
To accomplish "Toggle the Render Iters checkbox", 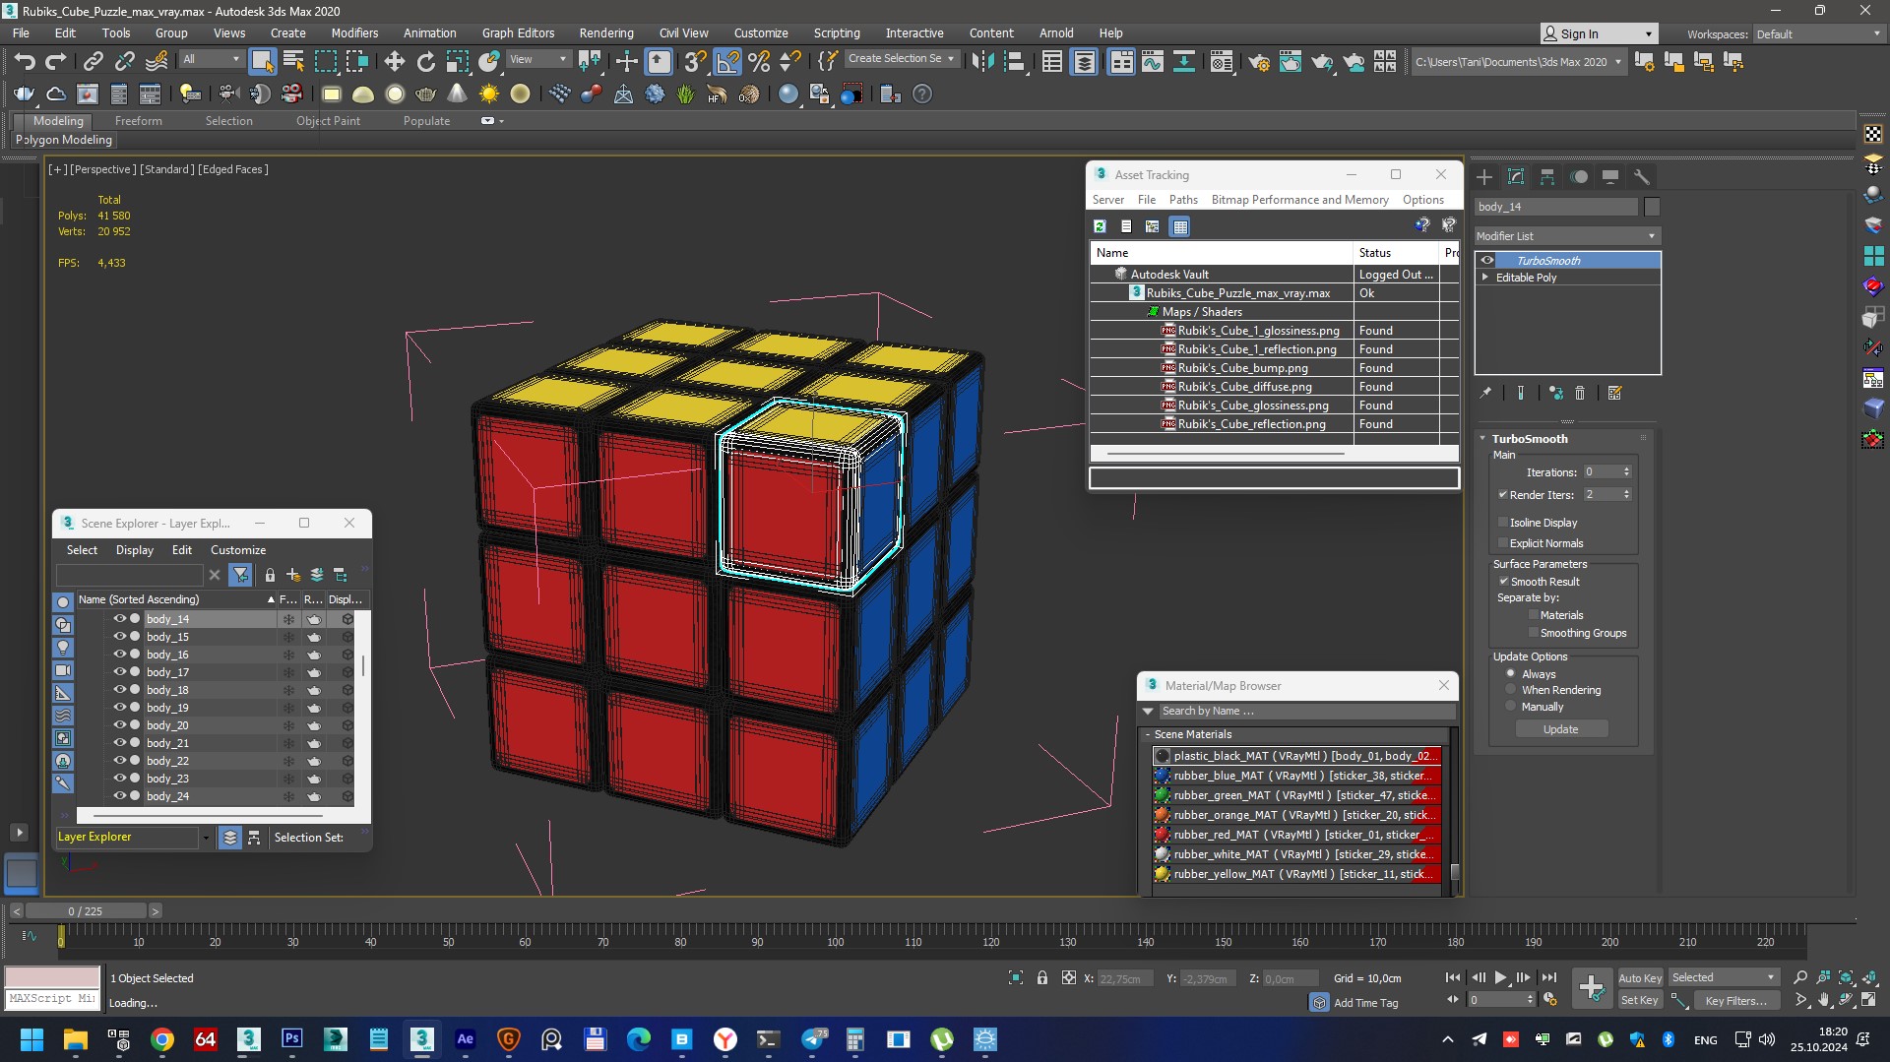I will (1503, 495).
